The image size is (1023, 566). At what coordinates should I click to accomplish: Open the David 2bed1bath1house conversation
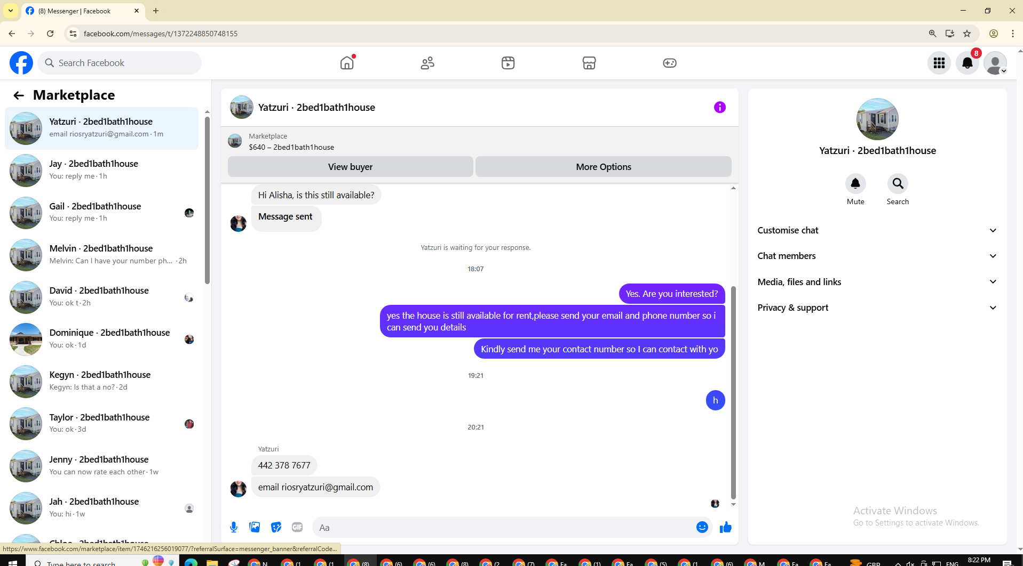point(102,297)
